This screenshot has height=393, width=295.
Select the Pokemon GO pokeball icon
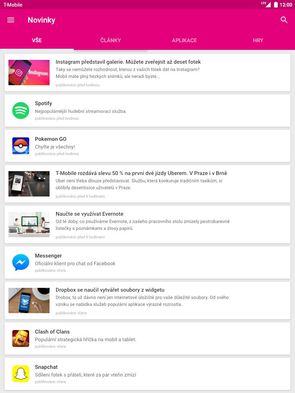(x=21, y=146)
